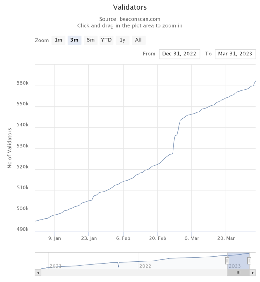
Task: Click the No of Validators axis label
Action: point(9,147)
